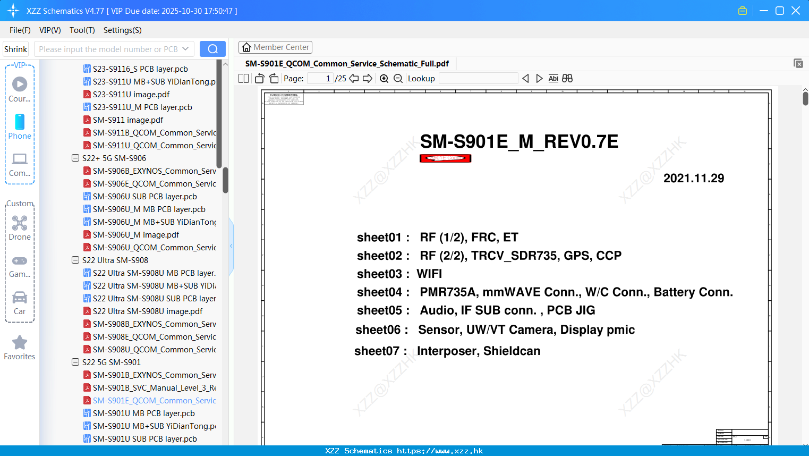Click the Lookup text field
The width and height of the screenshot is (809, 456).
tap(478, 78)
